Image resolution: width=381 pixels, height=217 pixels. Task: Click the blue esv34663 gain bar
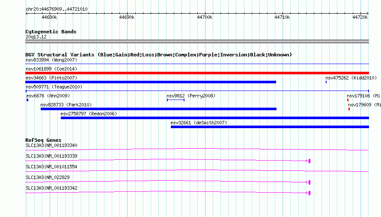(x=151, y=82)
